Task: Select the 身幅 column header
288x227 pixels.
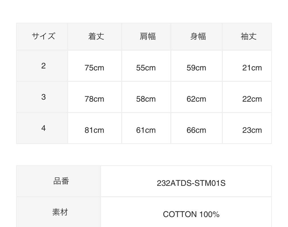Action: (x=197, y=36)
